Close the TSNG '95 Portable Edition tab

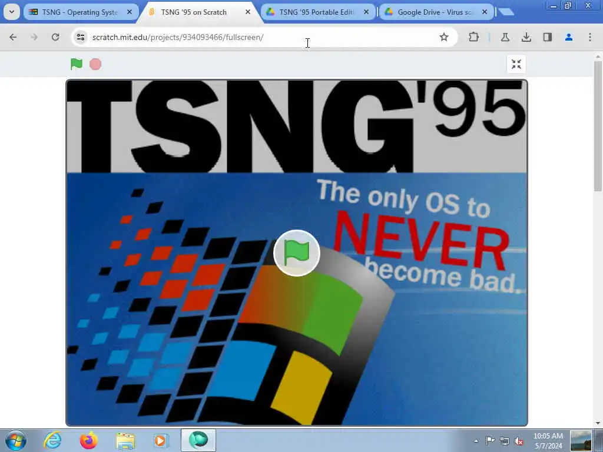pyautogui.click(x=366, y=12)
